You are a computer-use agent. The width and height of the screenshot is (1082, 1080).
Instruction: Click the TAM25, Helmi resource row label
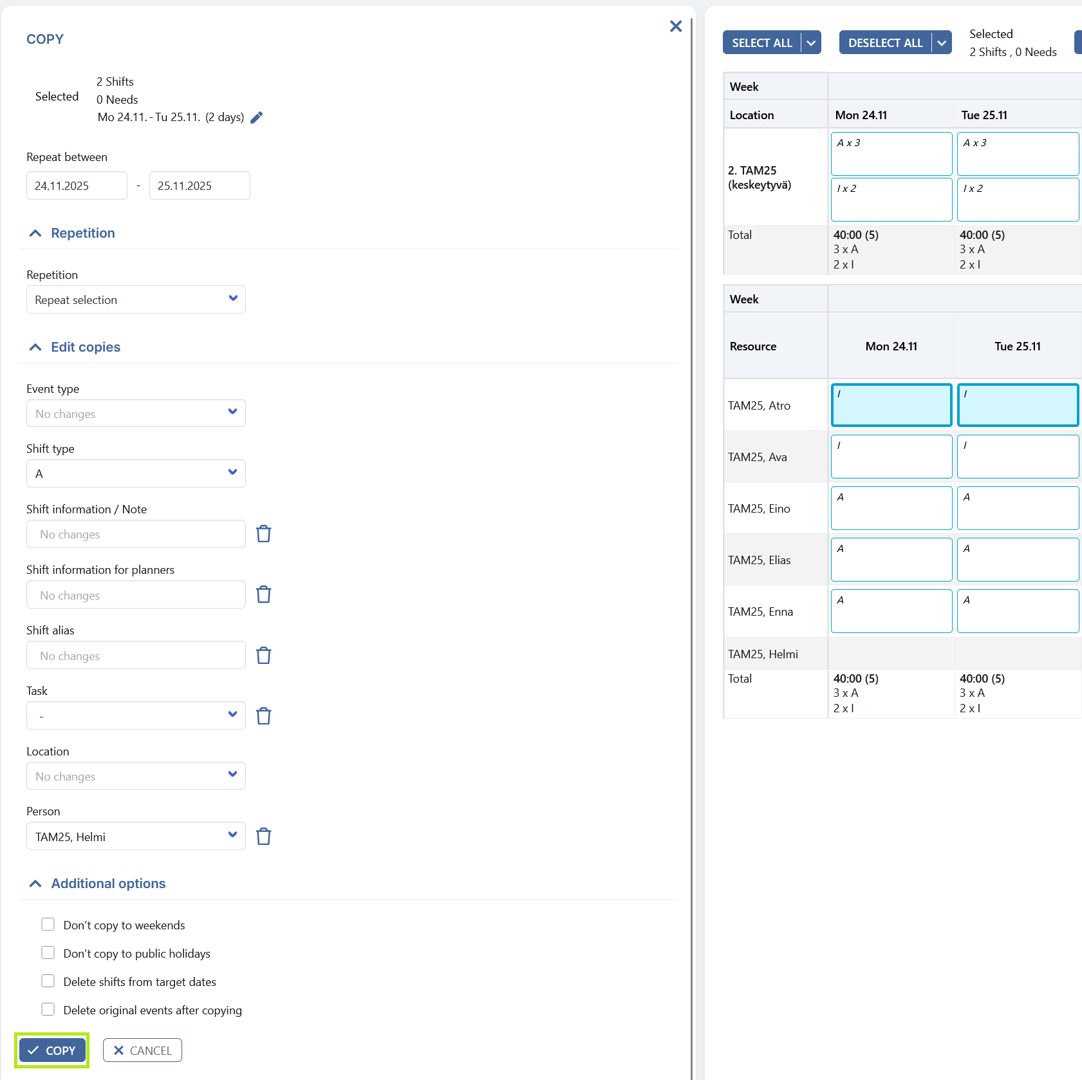tap(763, 654)
